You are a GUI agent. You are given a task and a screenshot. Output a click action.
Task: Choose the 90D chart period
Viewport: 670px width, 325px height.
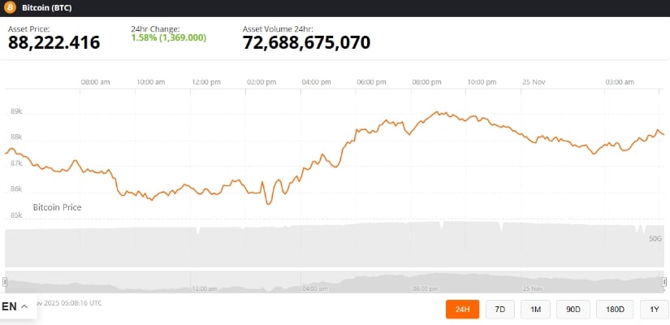click(573, 310)
